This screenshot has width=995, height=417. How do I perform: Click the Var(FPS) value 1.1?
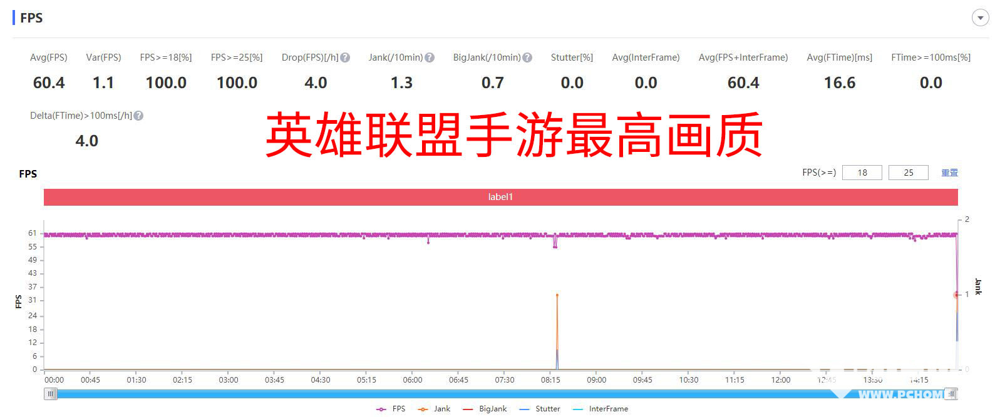click(x=103, y=83)
